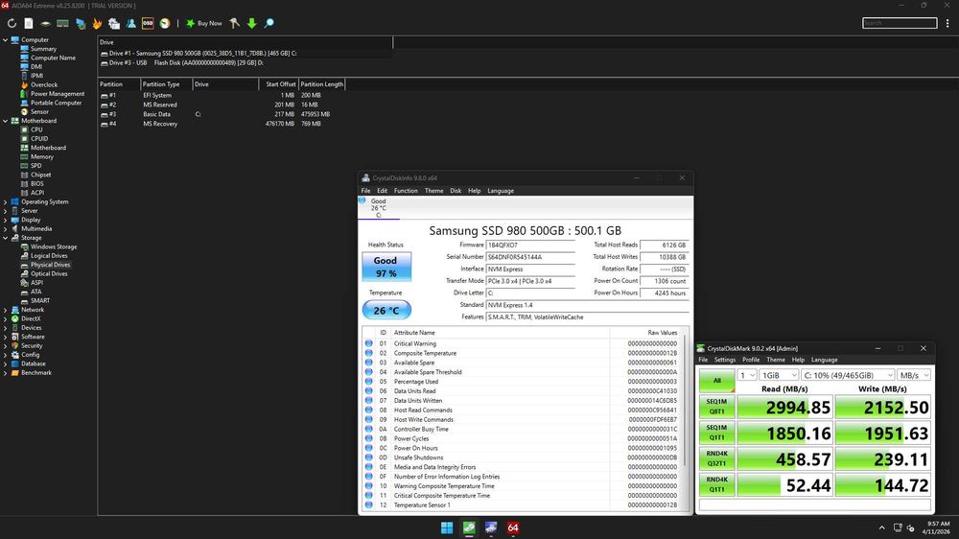Open CrystalDiskMark Theme menu
959x539 pixels.
776,360
